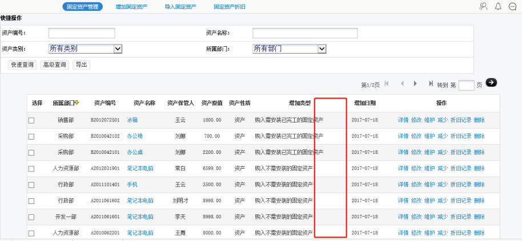Open the 手机 asset link
Viewport: 522px width, 241px height.
pyautogui.click(x=132, y=185)
